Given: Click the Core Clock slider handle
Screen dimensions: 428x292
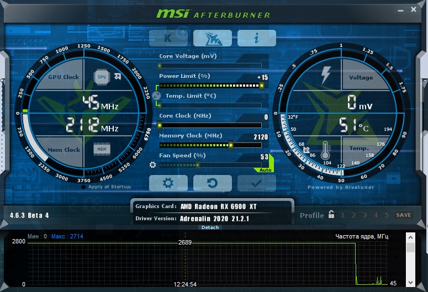Looking at the screenshot, I should pos(160,125).
